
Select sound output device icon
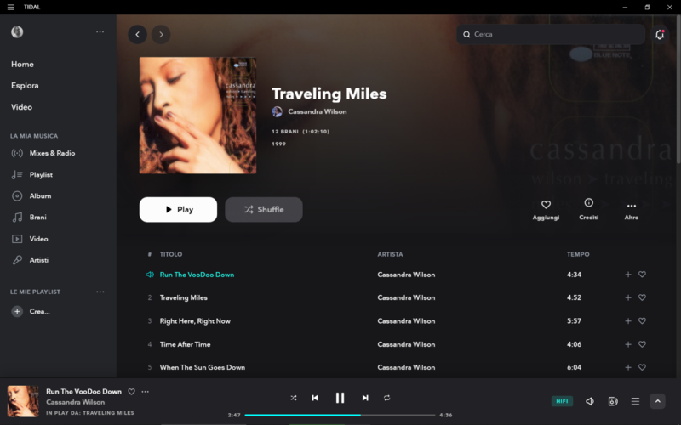tap(612, 401)
